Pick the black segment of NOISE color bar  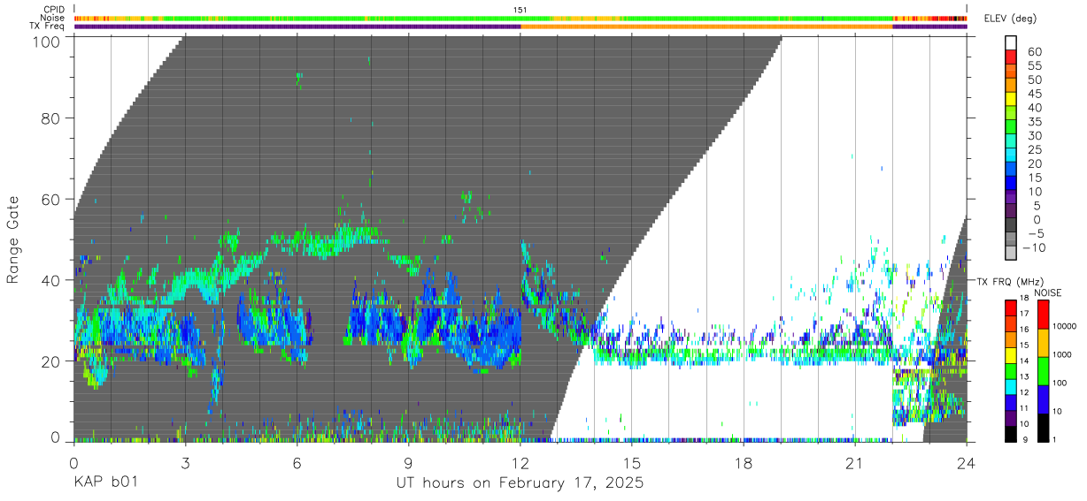(x=1042, y=428)
